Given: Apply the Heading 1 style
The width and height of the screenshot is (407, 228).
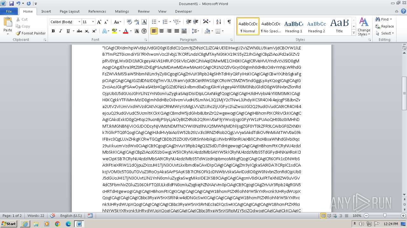Looking at the screenshot, I should click(x=293, y=26).
